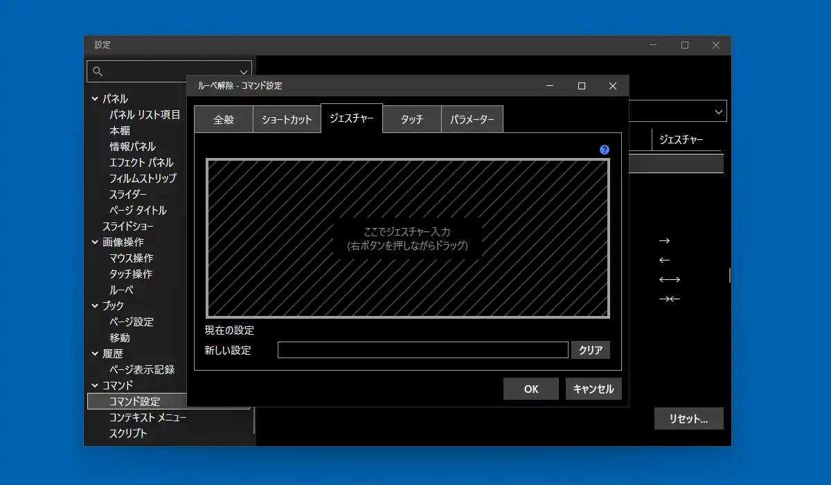Collapse the ブック tree node

click(x=95, y=306)
